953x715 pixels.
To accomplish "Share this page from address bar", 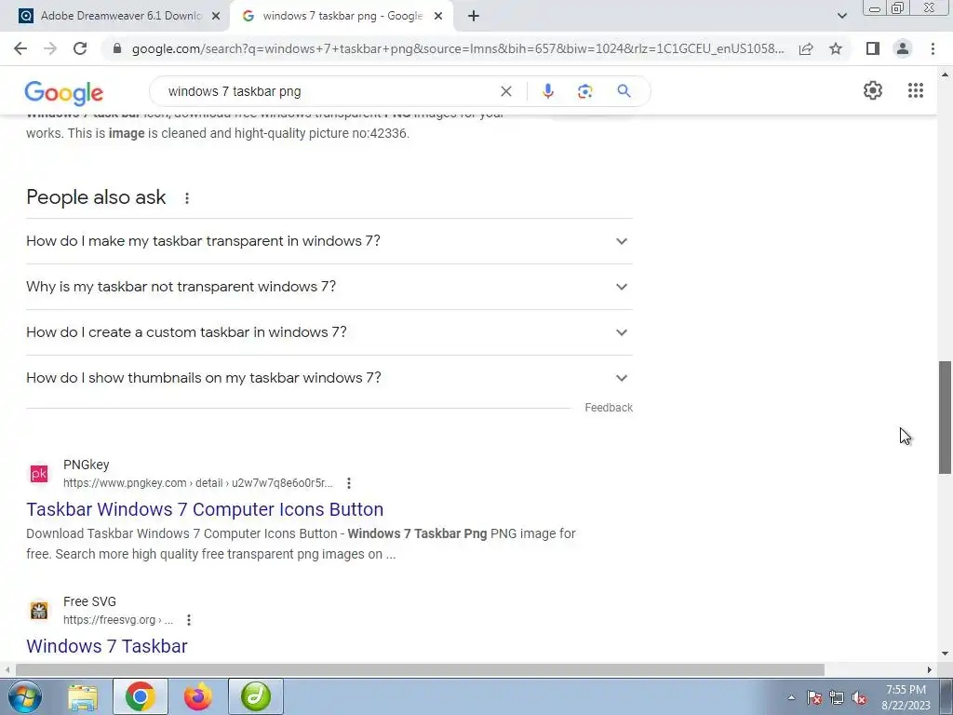I will (806, 48).
